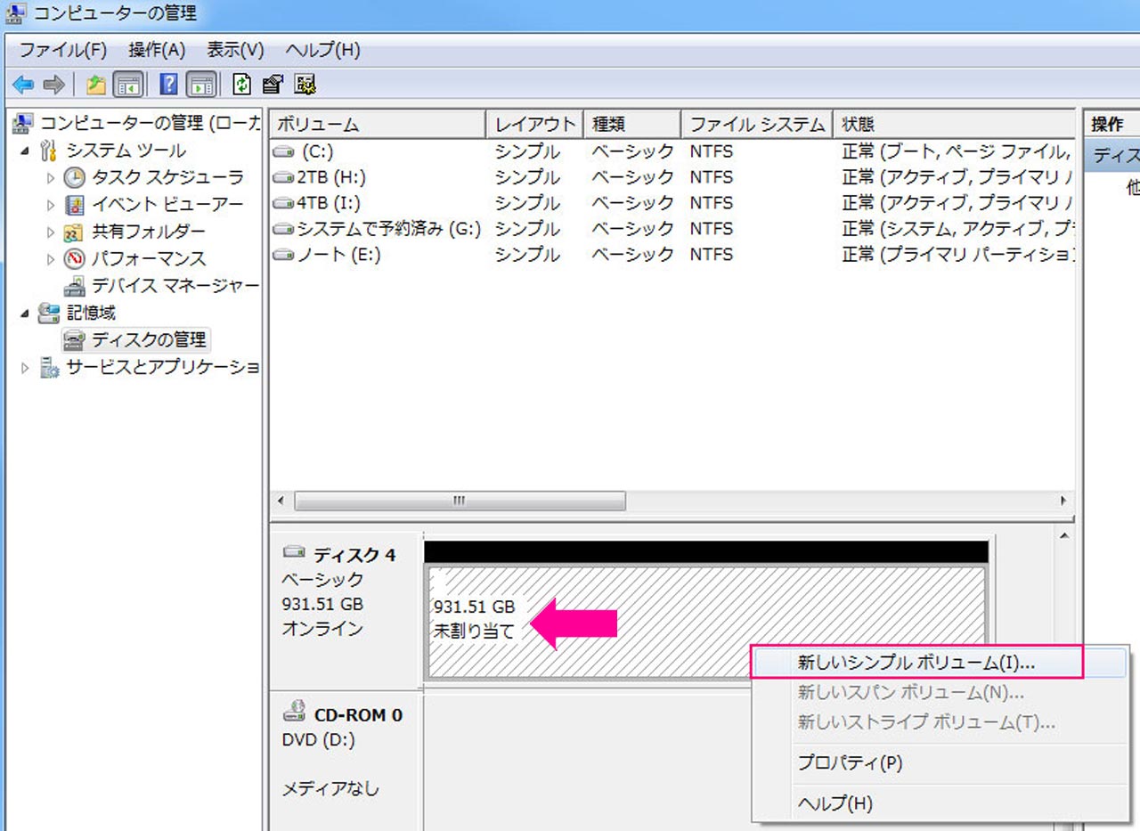The width and height of the screenshot is (1140, 831).
Task: Click the ディスク 4 disk icon
Action: 294,552
